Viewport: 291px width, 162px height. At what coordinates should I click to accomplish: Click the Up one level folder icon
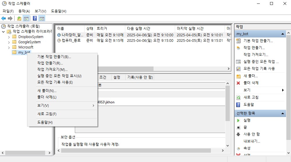[x=19, y=18]
